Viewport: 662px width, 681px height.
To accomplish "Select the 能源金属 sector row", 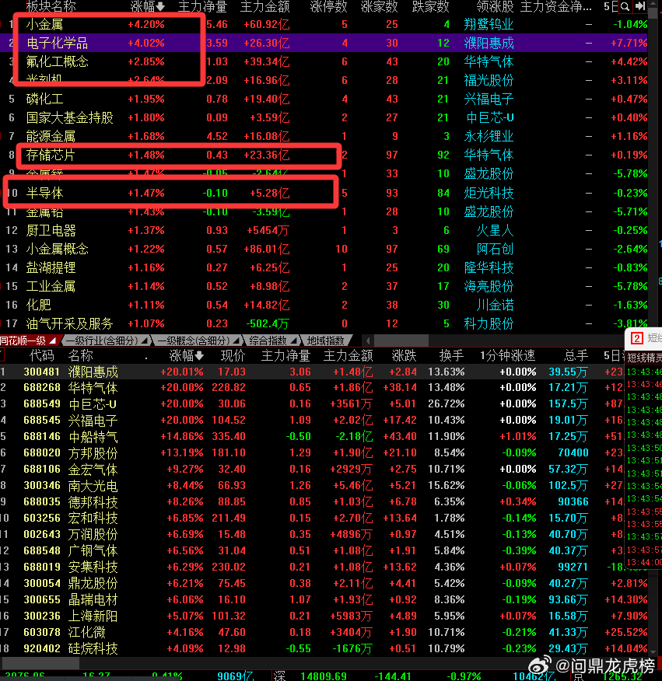I will 324,136.
